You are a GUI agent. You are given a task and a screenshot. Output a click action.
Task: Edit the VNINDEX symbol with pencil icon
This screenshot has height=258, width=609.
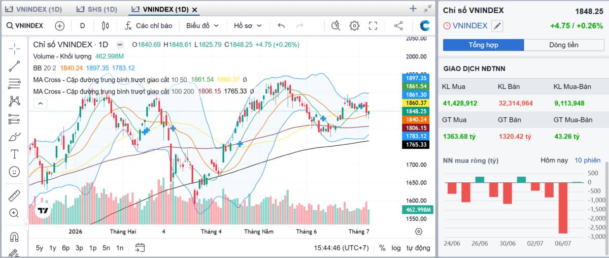point(497,26)
